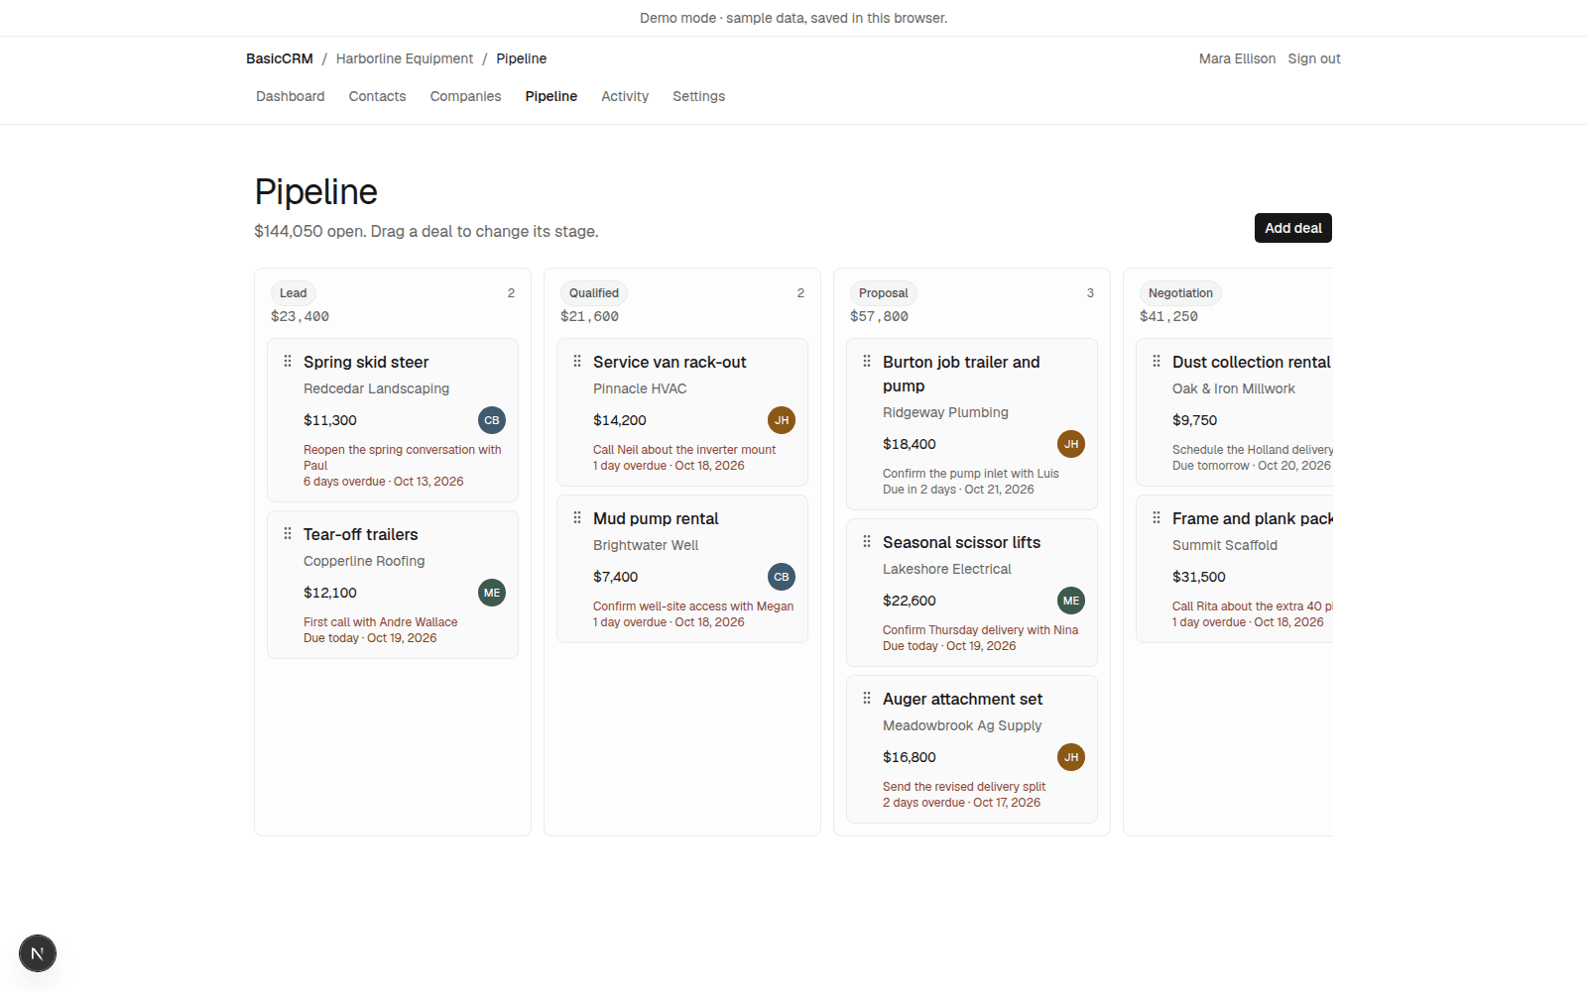
Task: Click the Confirm the pump inlet with Luis task
Action: tap(971, 474)
